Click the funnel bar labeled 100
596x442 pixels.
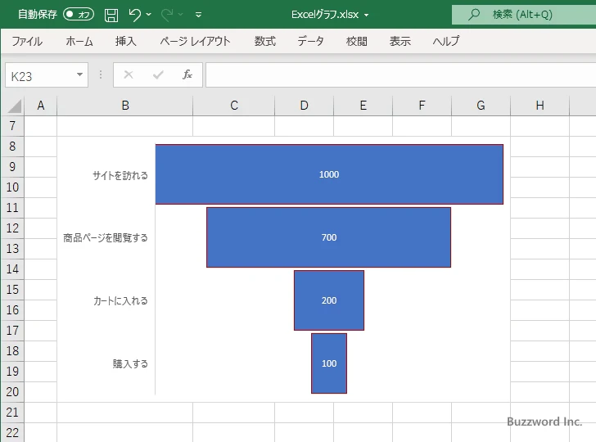[x=329, y=363]
